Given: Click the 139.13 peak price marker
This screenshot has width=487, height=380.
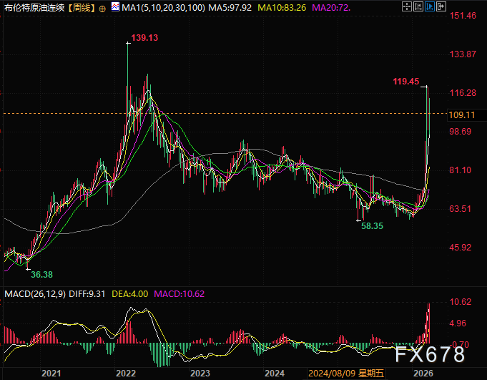Looking at the screenshot, I should 144,37.
